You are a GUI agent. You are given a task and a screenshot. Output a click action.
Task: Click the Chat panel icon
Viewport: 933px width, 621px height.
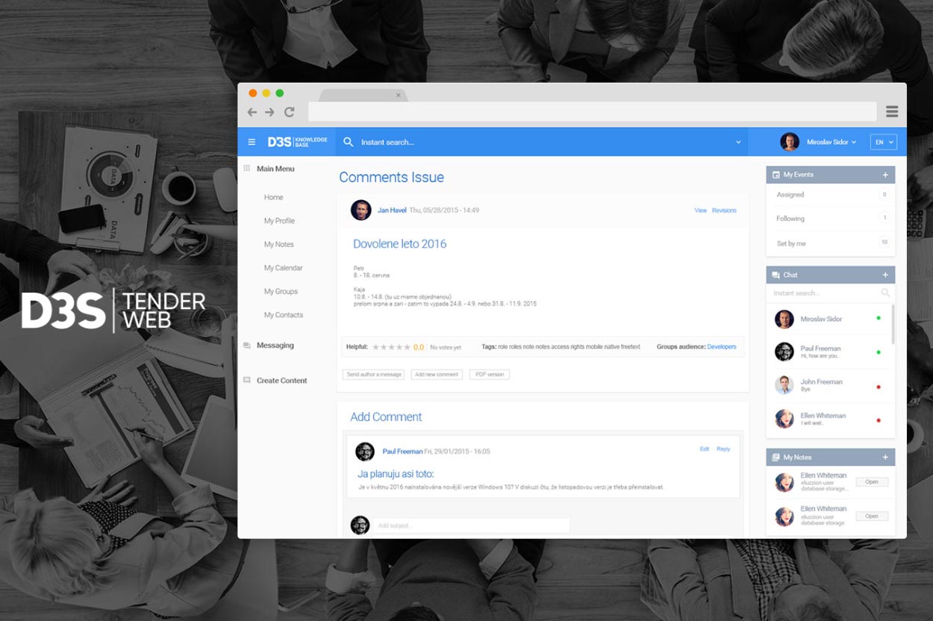point(776,275)
